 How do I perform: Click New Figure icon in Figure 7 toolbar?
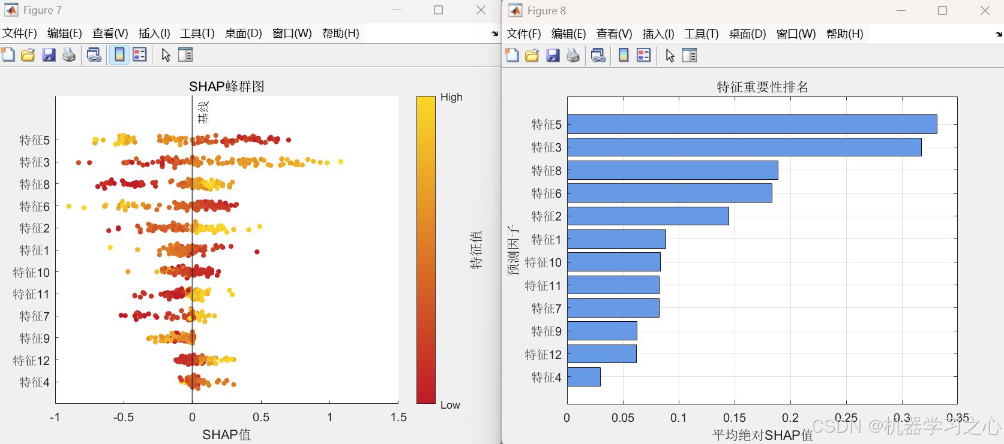8,55
